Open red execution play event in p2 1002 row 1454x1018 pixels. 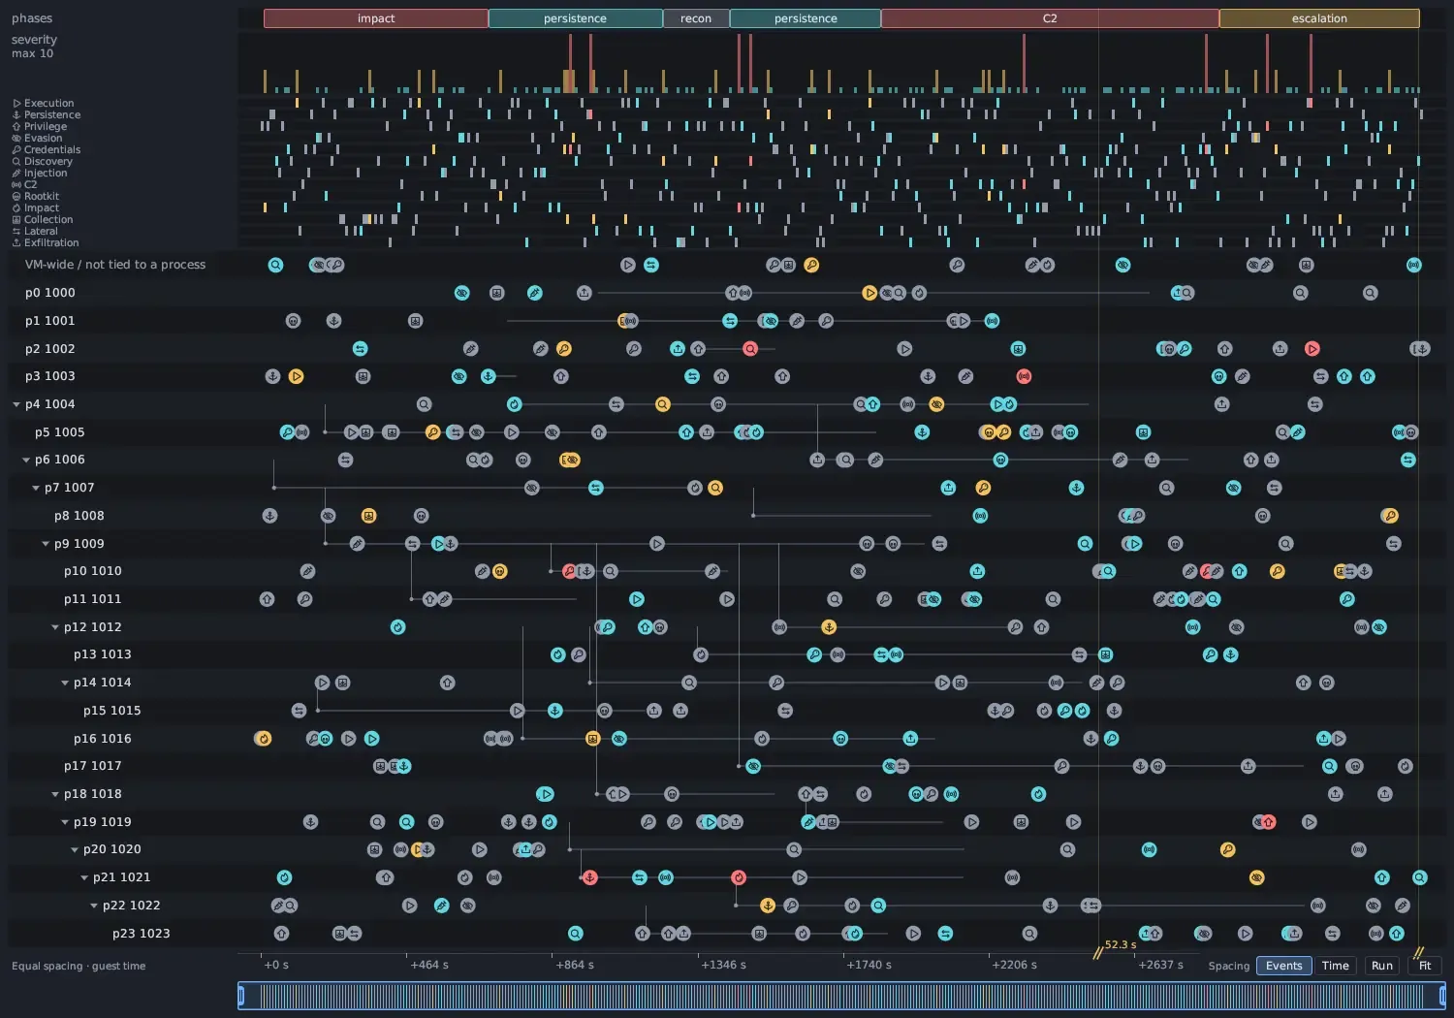click(1312, 349)
